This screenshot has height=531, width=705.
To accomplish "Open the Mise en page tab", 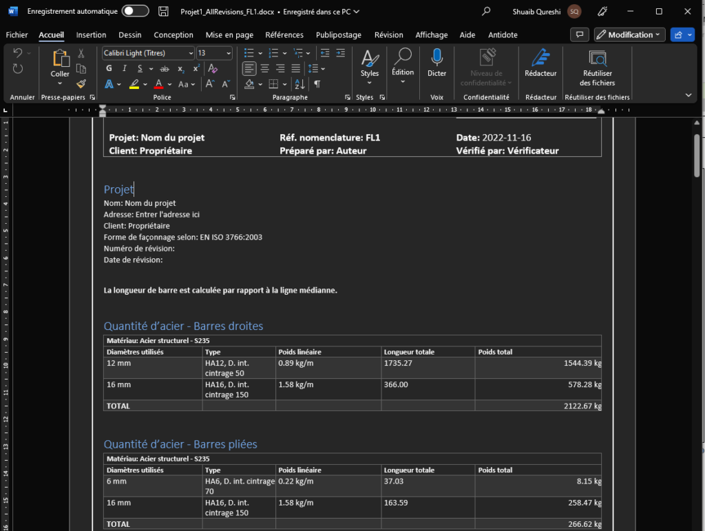I will click(229, 35).
